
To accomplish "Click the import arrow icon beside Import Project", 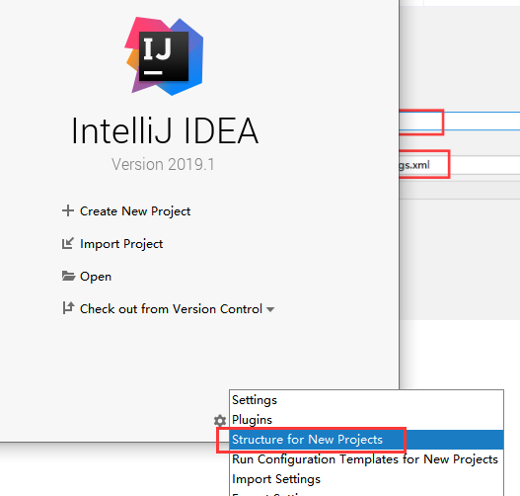I will click(68, 243).
